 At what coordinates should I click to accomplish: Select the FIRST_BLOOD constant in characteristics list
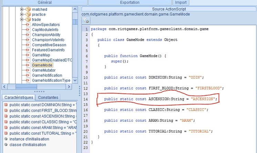(43, 110)
